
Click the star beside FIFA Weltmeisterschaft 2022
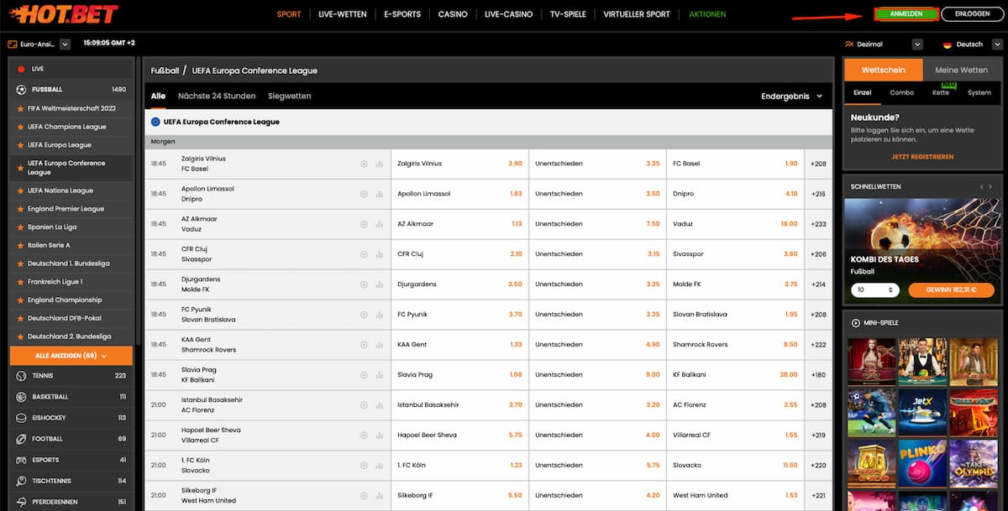pos(21,109)
